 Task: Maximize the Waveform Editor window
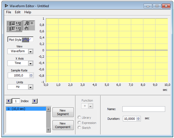click(x=157, y=6)
